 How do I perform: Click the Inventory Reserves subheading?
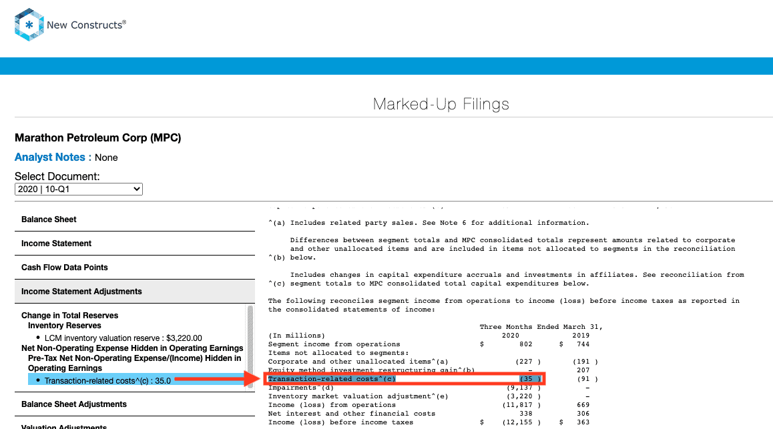[65, 326]
